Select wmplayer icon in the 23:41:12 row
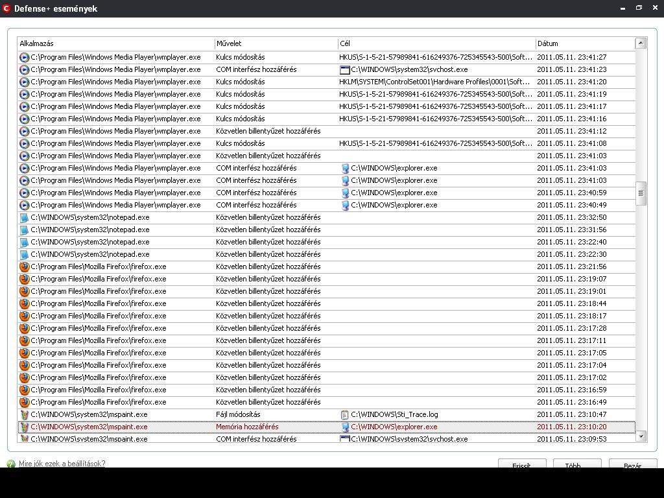Screen dimensions: 664x498 point(25,131)
